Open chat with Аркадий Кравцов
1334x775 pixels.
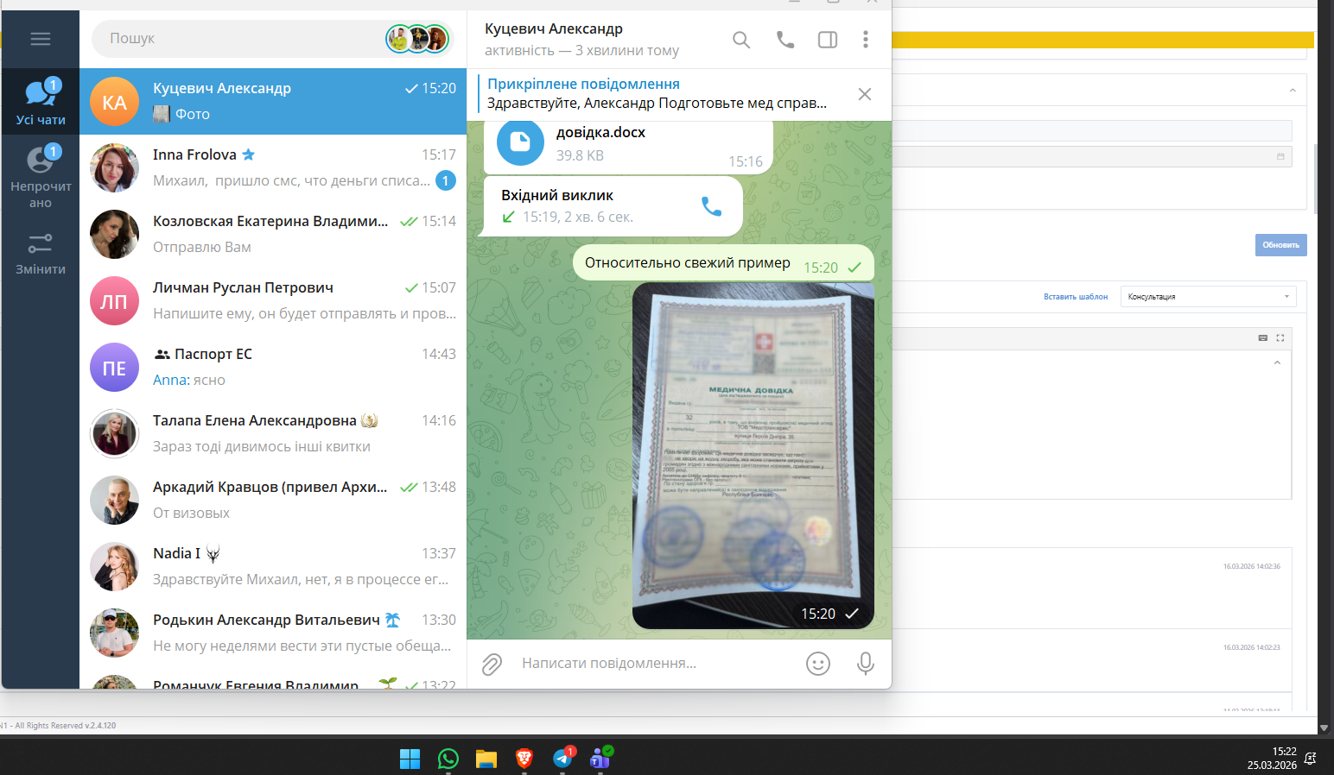273,500
